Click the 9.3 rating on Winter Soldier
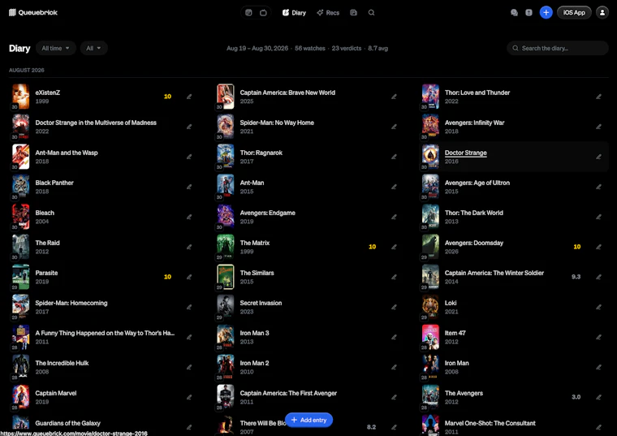Screen dimensions: 617x436 (576, 277)
